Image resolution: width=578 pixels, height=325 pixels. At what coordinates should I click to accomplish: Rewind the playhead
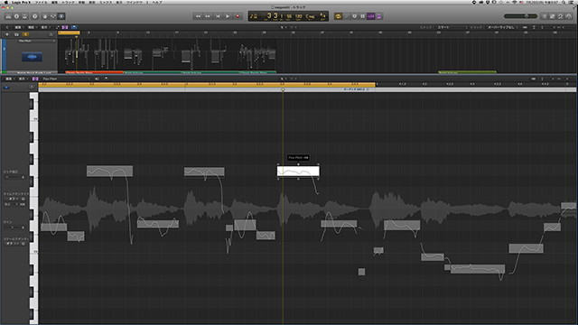click(198, 16)
